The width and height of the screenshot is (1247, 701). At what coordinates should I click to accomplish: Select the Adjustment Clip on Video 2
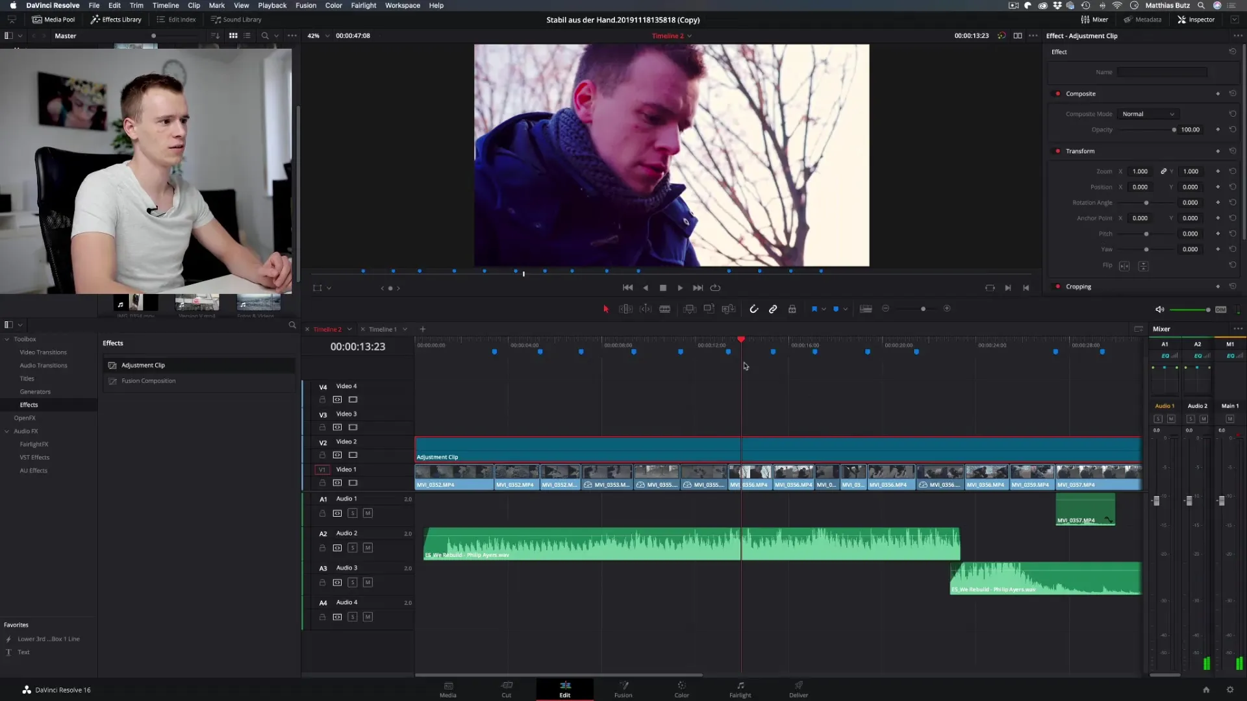(x=777, y=450)
